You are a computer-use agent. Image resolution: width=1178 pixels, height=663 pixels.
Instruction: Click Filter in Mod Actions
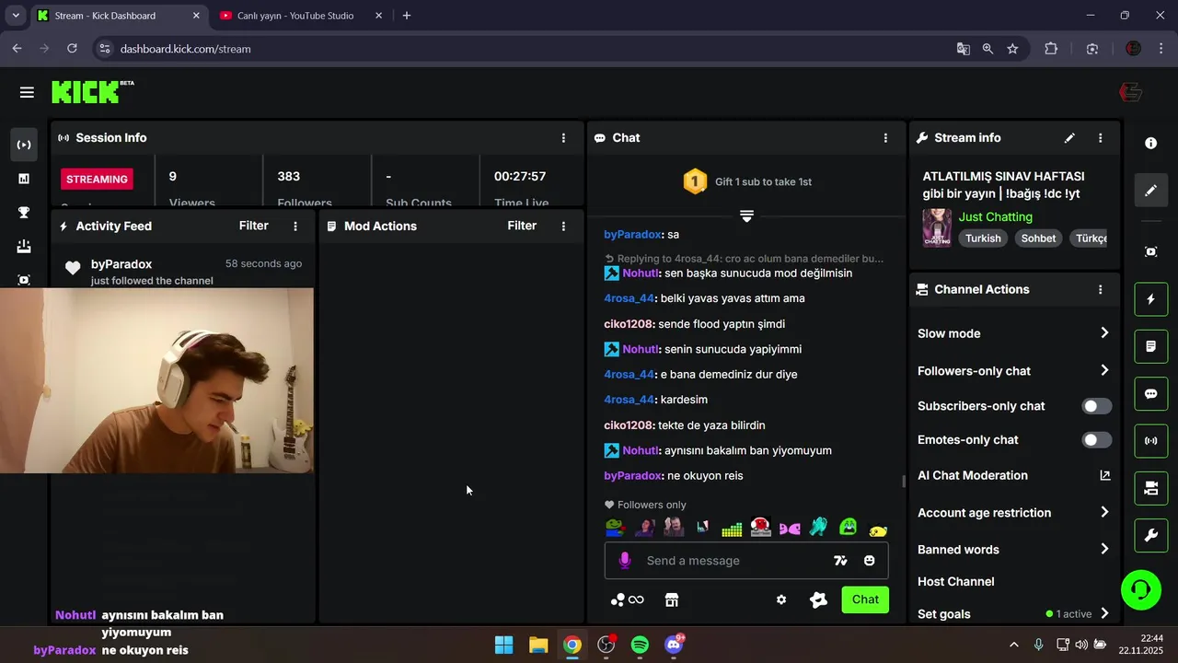[522, 226]
